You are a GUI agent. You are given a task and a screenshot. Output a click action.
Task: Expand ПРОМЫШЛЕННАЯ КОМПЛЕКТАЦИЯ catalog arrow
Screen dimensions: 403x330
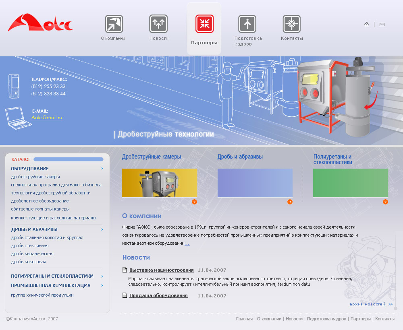coord(102,285)
